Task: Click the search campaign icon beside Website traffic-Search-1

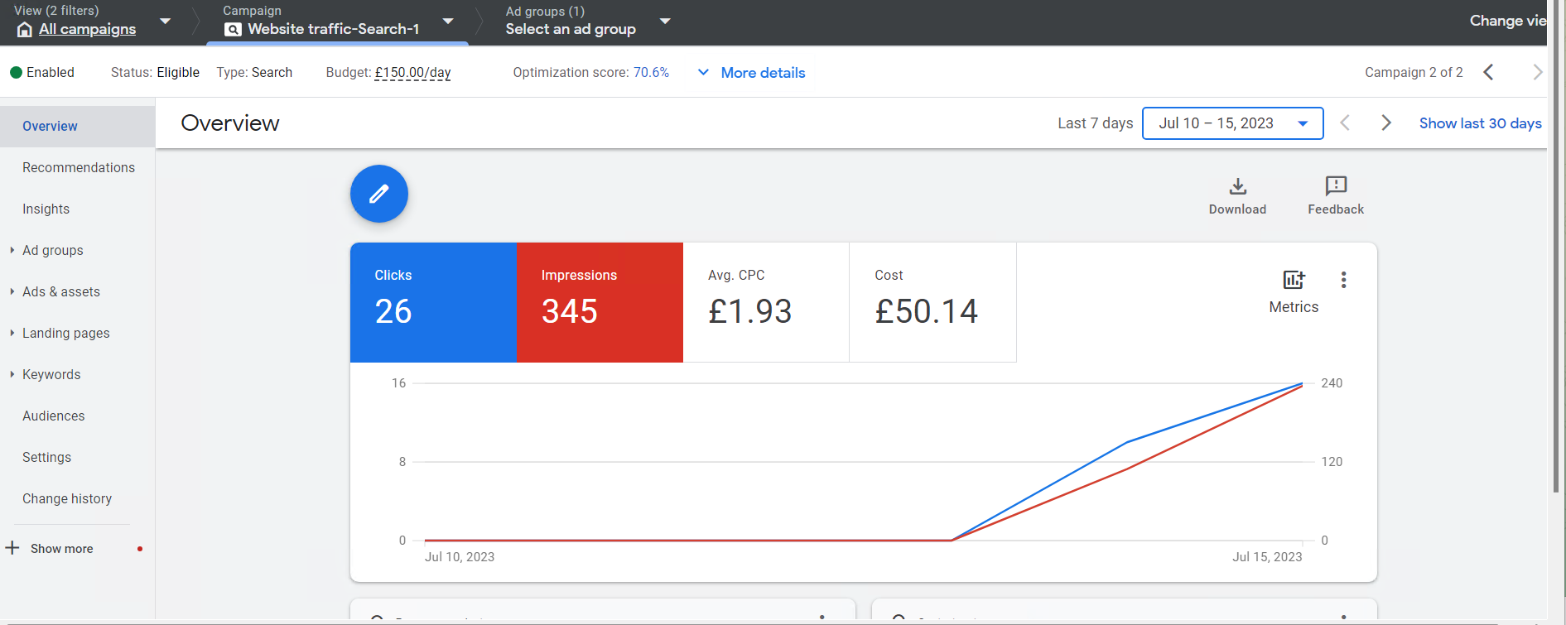Action: coord(234,30)
